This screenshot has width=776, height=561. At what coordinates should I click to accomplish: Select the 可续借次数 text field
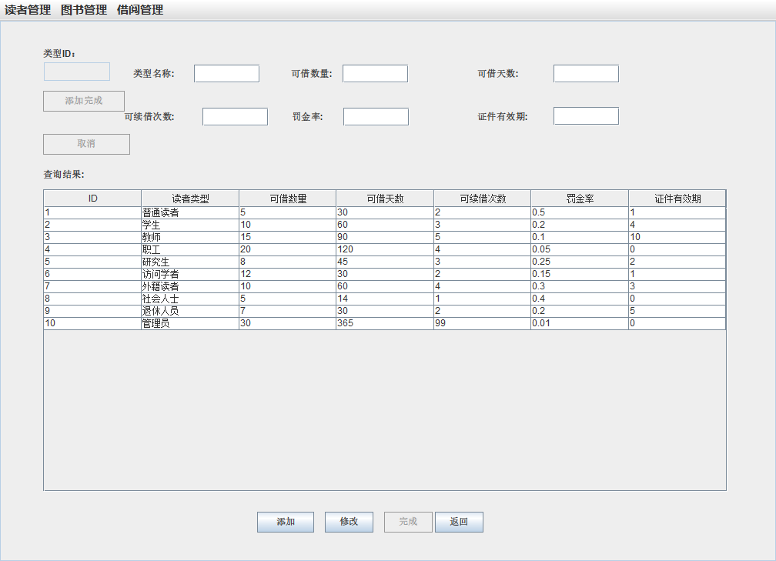pyautogui.click(x=235, y=116)
